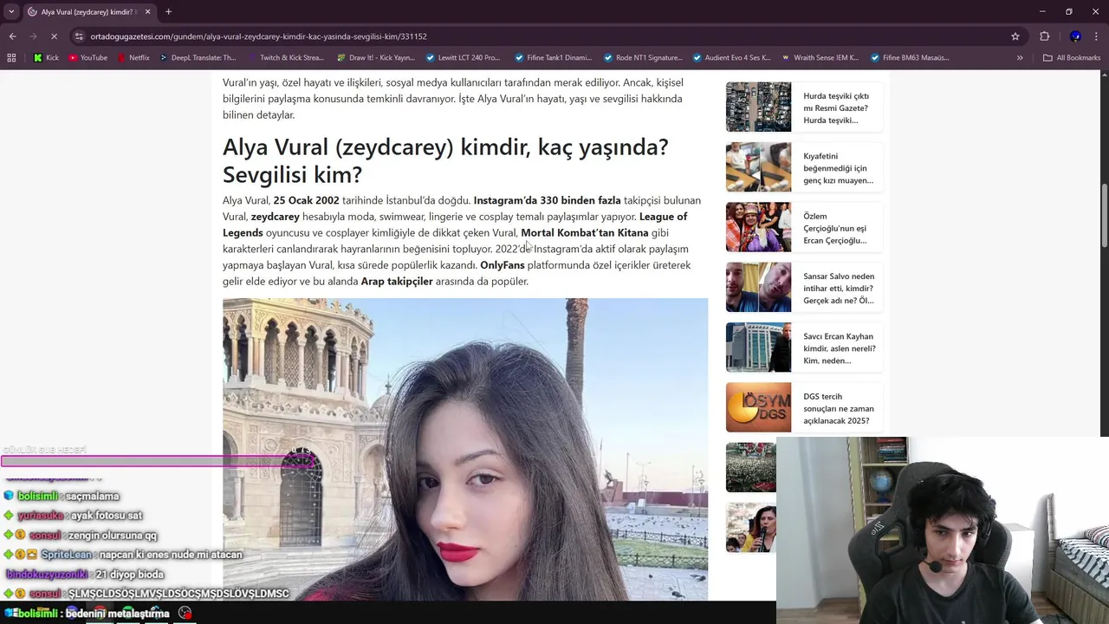
Task: Bookmark this page with the star
Action: [x=1015, y=36]
